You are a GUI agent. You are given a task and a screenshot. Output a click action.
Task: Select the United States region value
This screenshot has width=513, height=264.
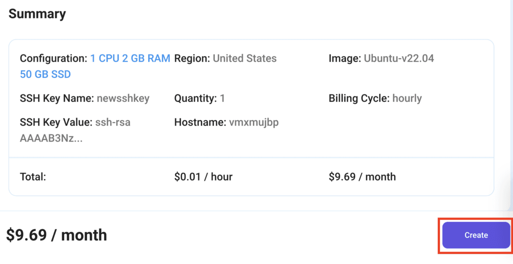click(x=244, y=58)
